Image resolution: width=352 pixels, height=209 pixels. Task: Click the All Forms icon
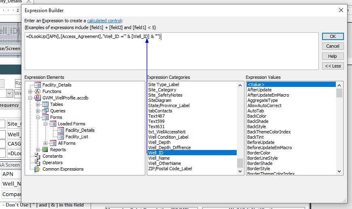click(x=53, y=143)
